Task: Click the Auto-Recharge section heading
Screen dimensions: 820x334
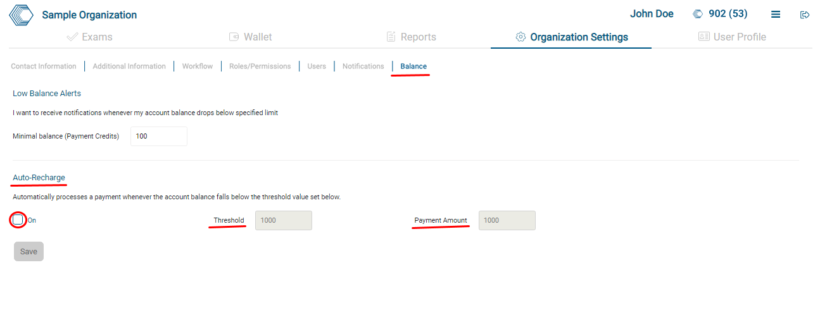Action: 39,178
